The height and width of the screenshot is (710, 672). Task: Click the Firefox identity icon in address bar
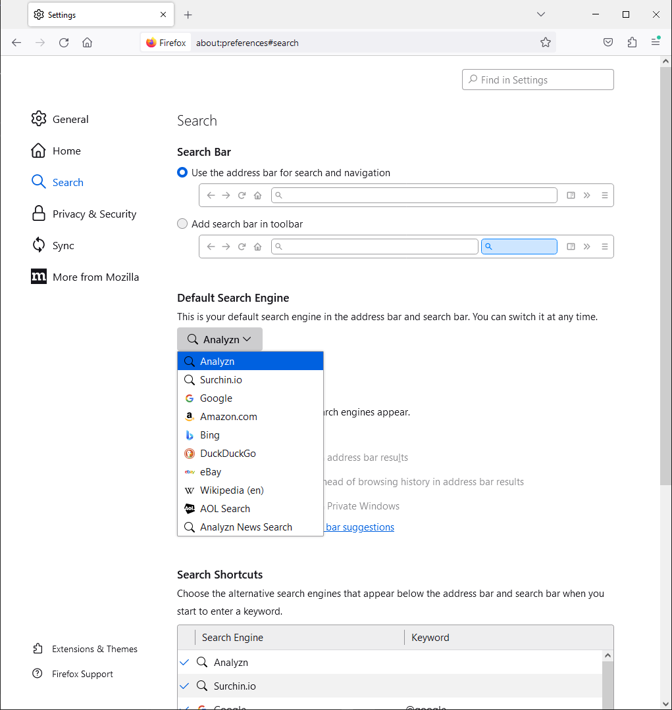(166, 43)
